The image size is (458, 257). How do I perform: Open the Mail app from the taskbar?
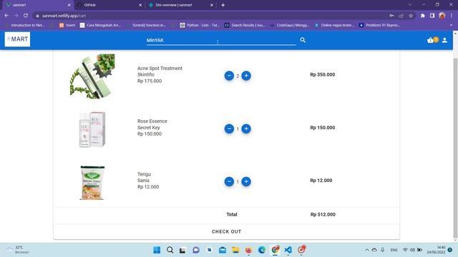click(223, 250)
